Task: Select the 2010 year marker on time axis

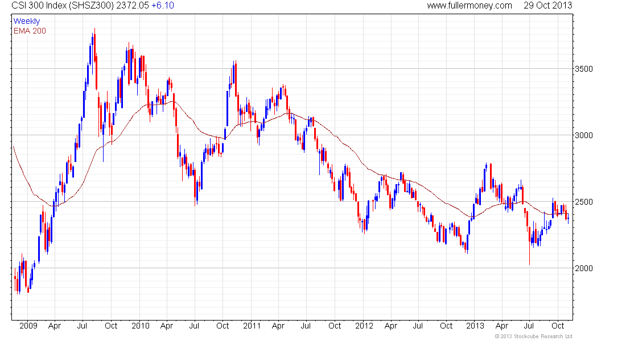Action: (140, 326)
